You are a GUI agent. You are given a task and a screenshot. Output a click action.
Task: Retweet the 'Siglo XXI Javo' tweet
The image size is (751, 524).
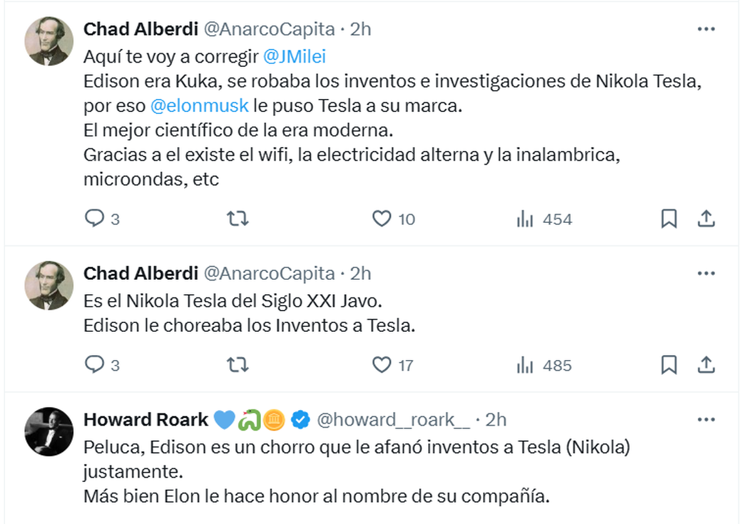[237, 365]
